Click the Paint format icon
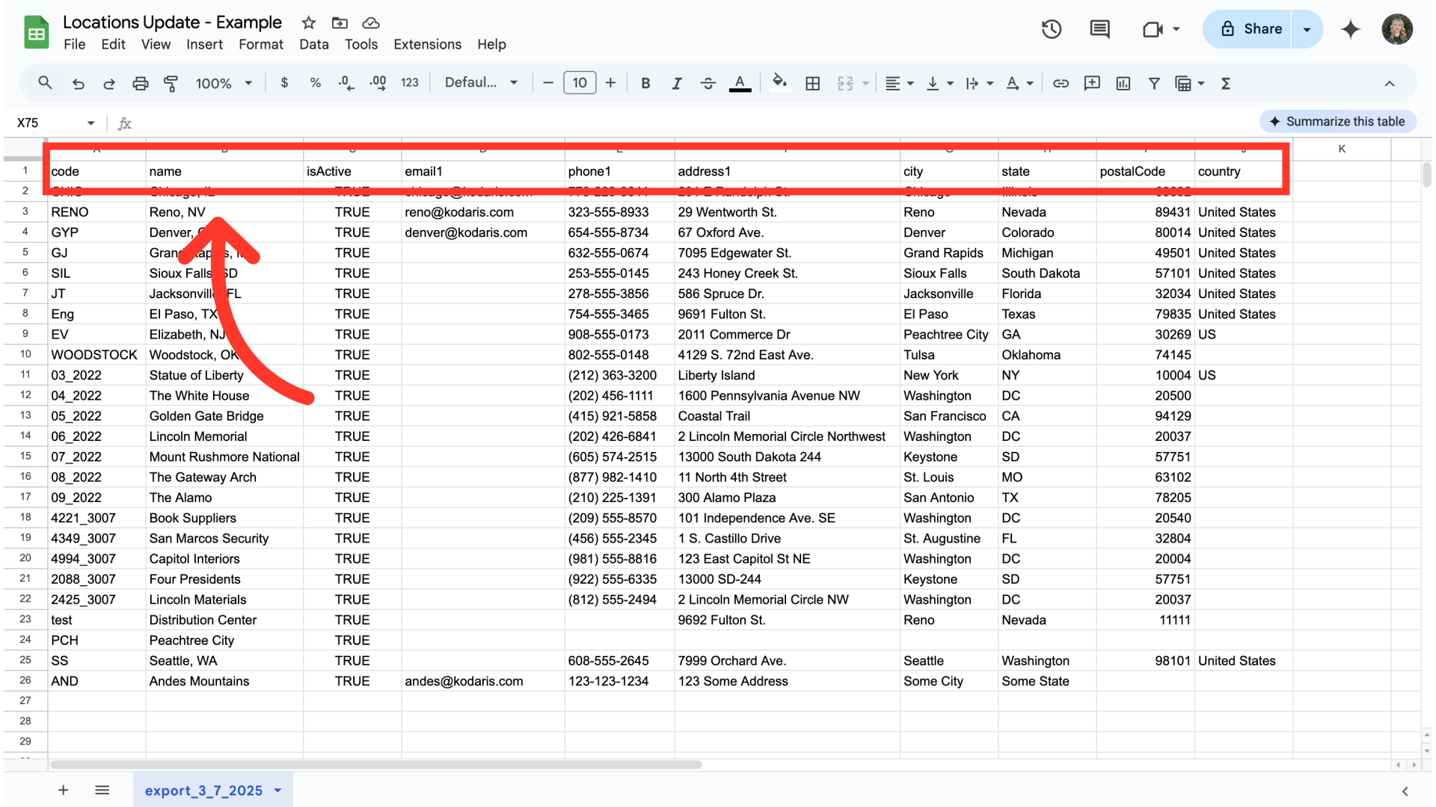The width and height of the screenshot is (1436, 807). tap(171, 84)
